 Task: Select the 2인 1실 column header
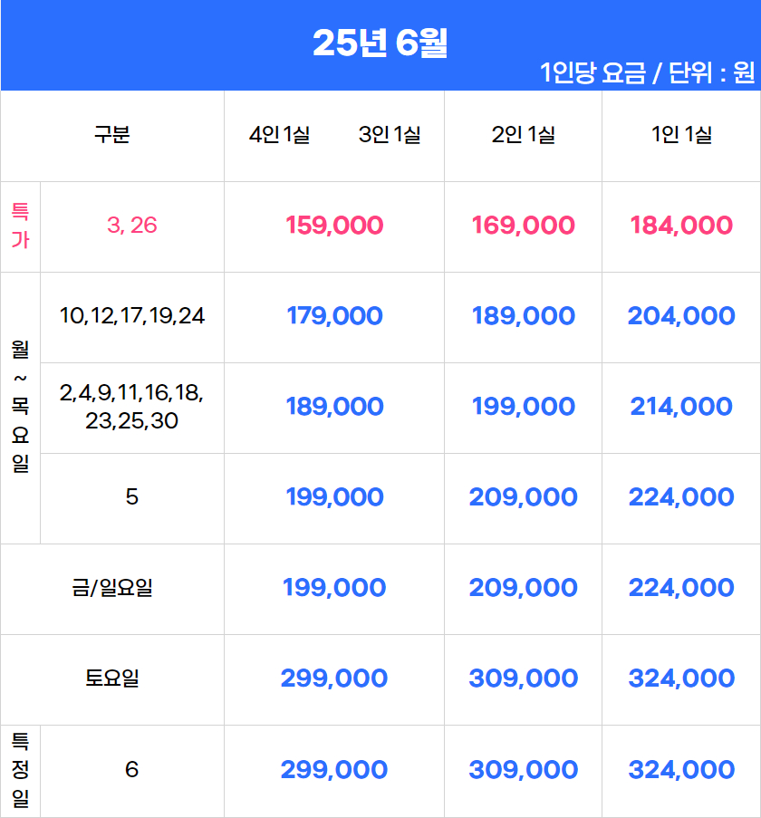coord(523,135)
